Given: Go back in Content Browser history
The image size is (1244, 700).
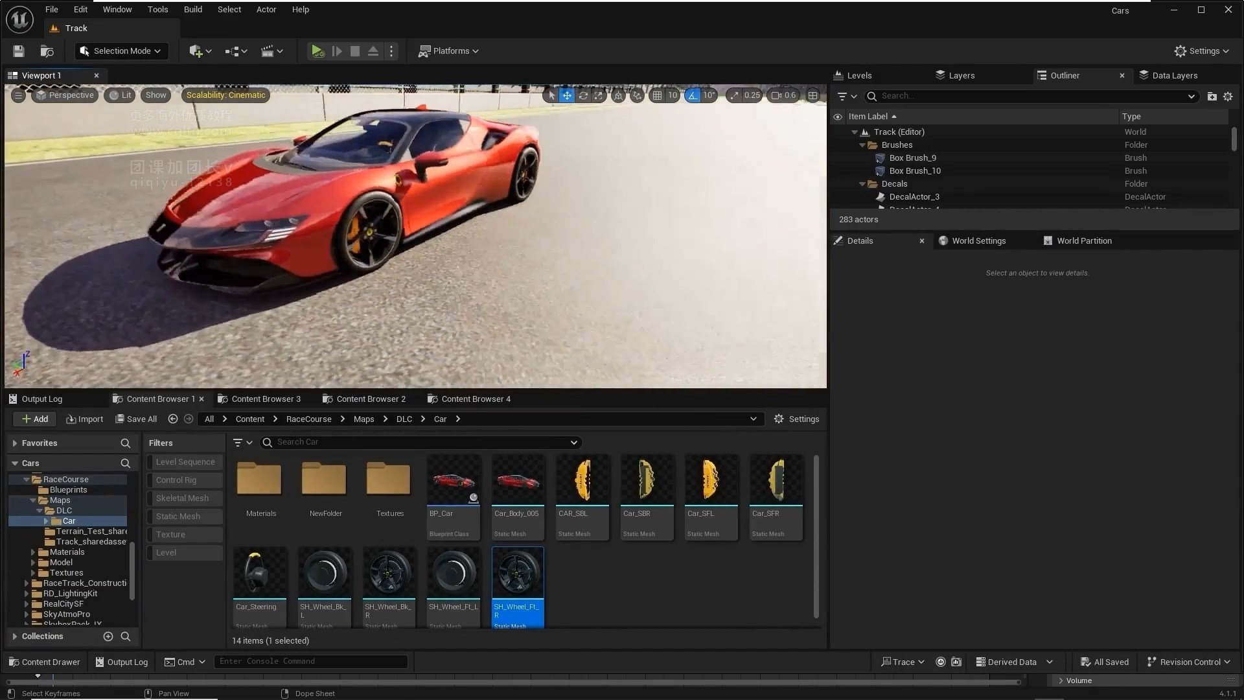Looking at the screenshot, I should pyautogui.click(x=173, y=419).
